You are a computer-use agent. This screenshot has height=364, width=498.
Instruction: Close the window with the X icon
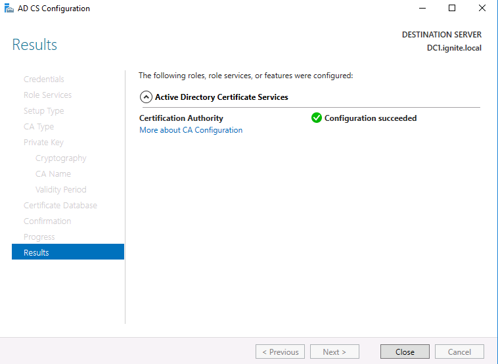(482, 9)
